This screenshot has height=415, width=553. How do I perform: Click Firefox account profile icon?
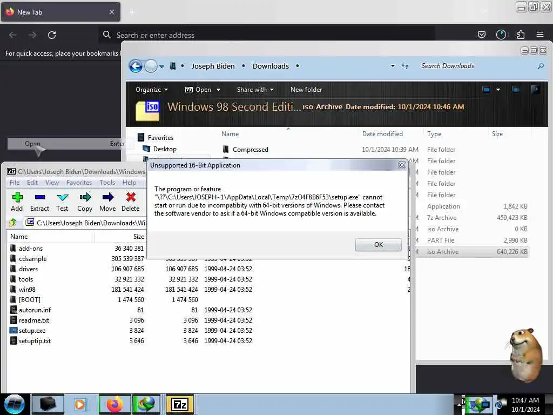click(501, 35)
